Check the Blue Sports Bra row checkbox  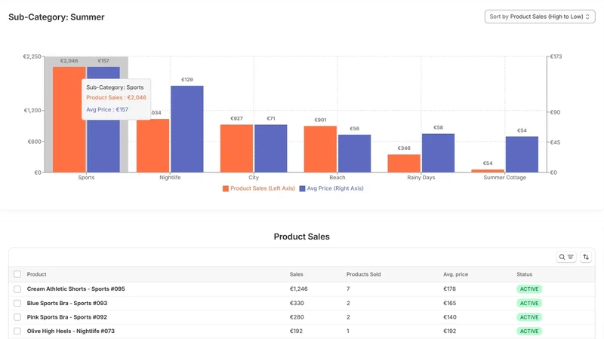coord(17,303)
